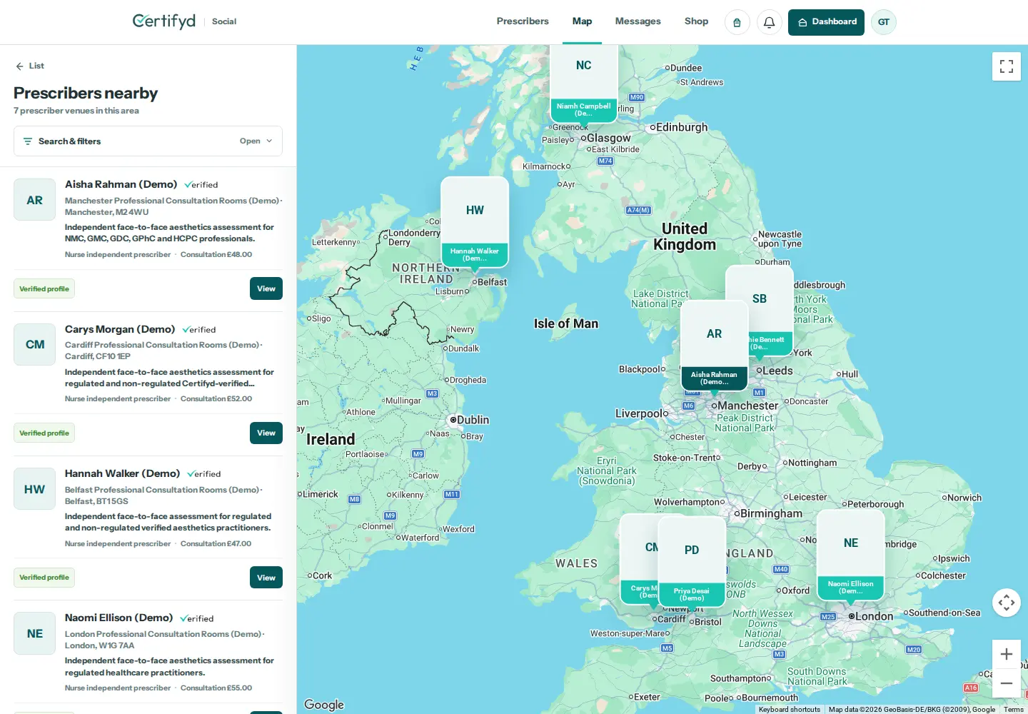Zoom in on the map
Screen dimensions: 1028x714
pyautogui.click(x=1007, y=654)
